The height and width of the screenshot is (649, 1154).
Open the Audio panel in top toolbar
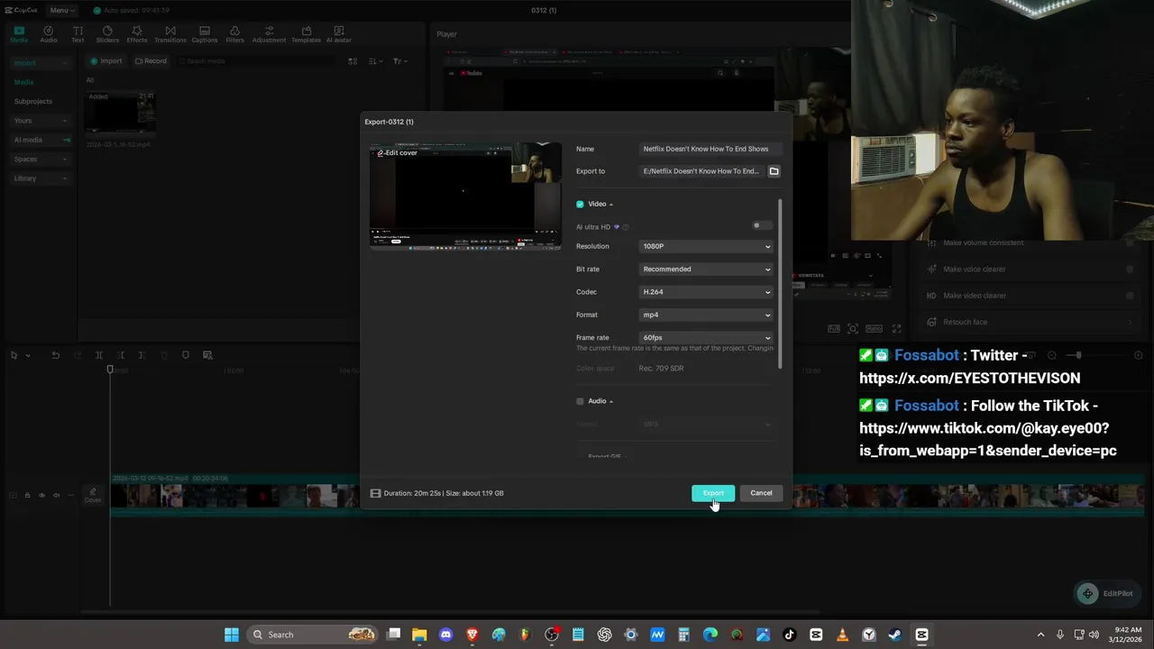[49, 34]
